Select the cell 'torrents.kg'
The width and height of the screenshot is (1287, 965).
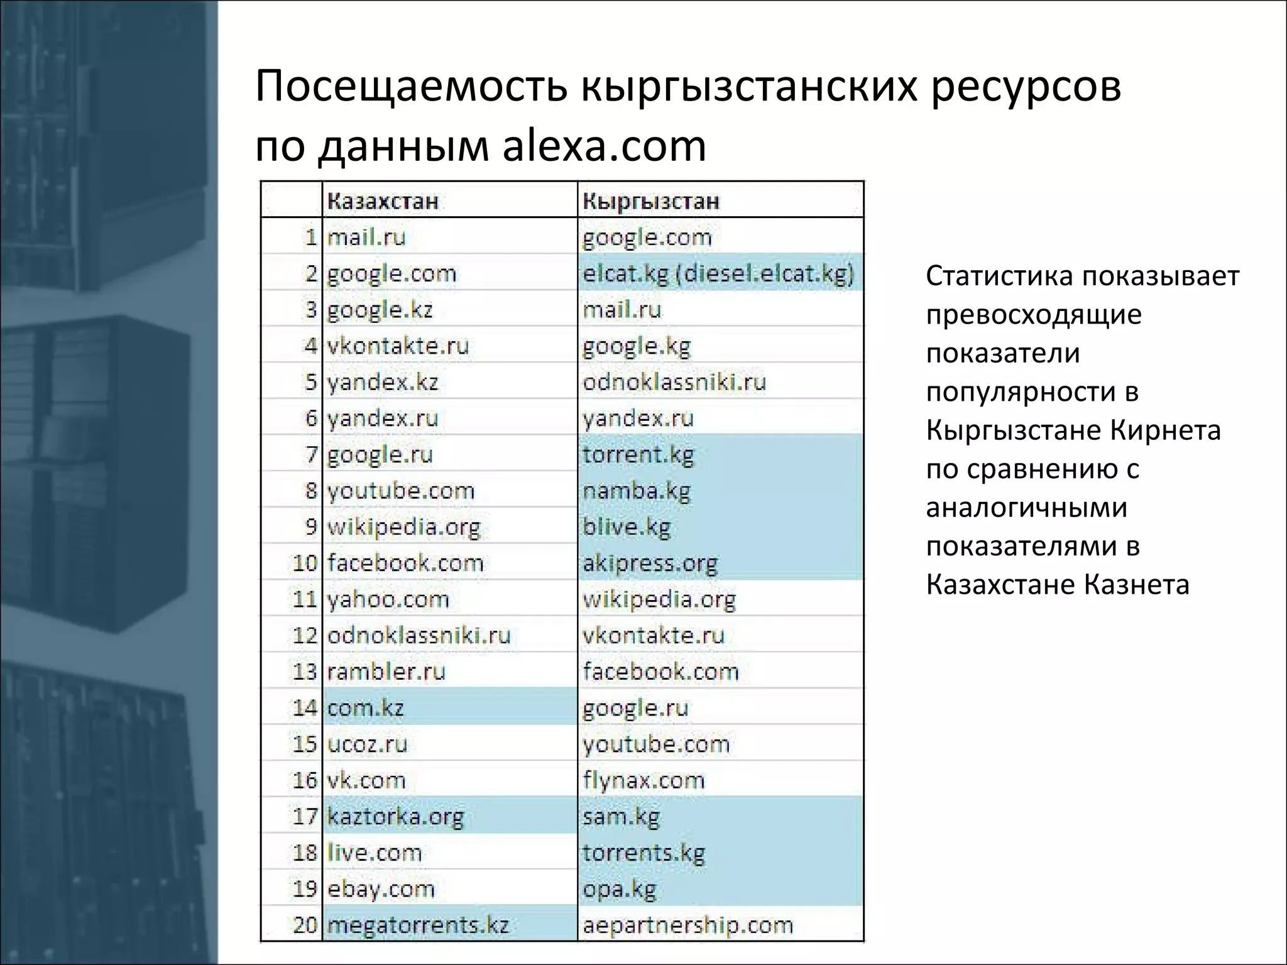[721, 852]
